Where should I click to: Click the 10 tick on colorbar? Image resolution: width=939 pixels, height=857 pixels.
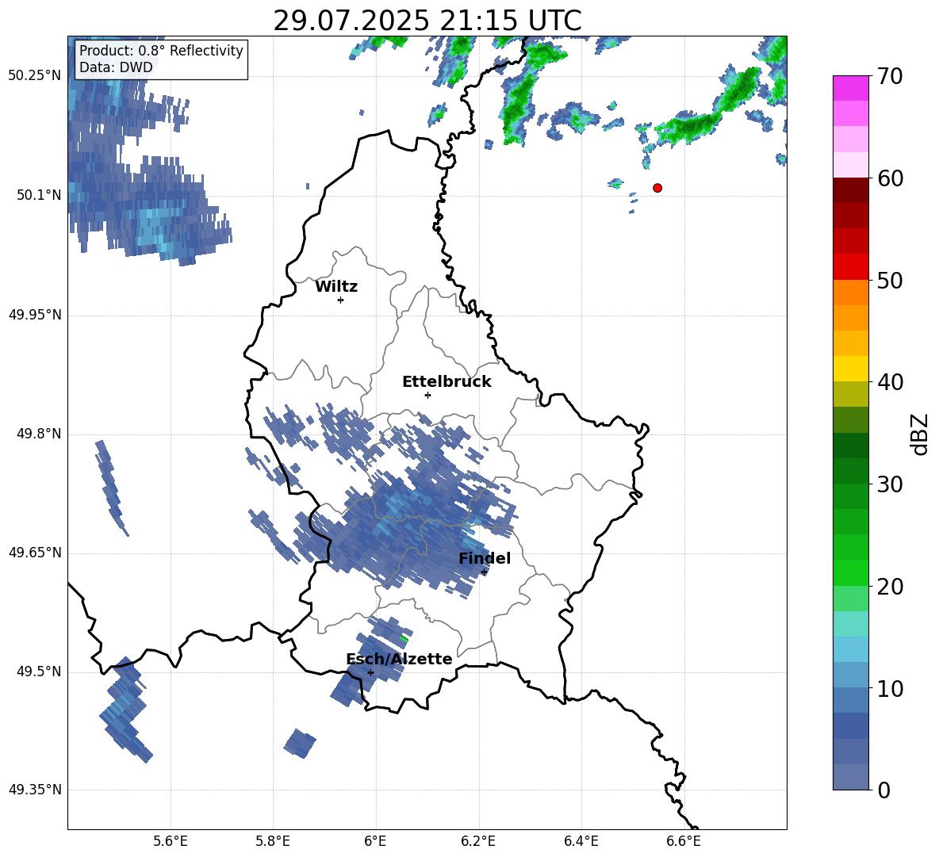click(889, 688)
